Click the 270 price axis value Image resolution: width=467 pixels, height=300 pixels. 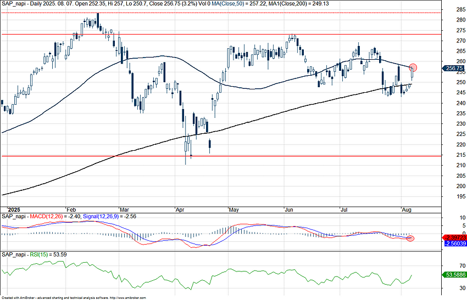coord(461,41)
